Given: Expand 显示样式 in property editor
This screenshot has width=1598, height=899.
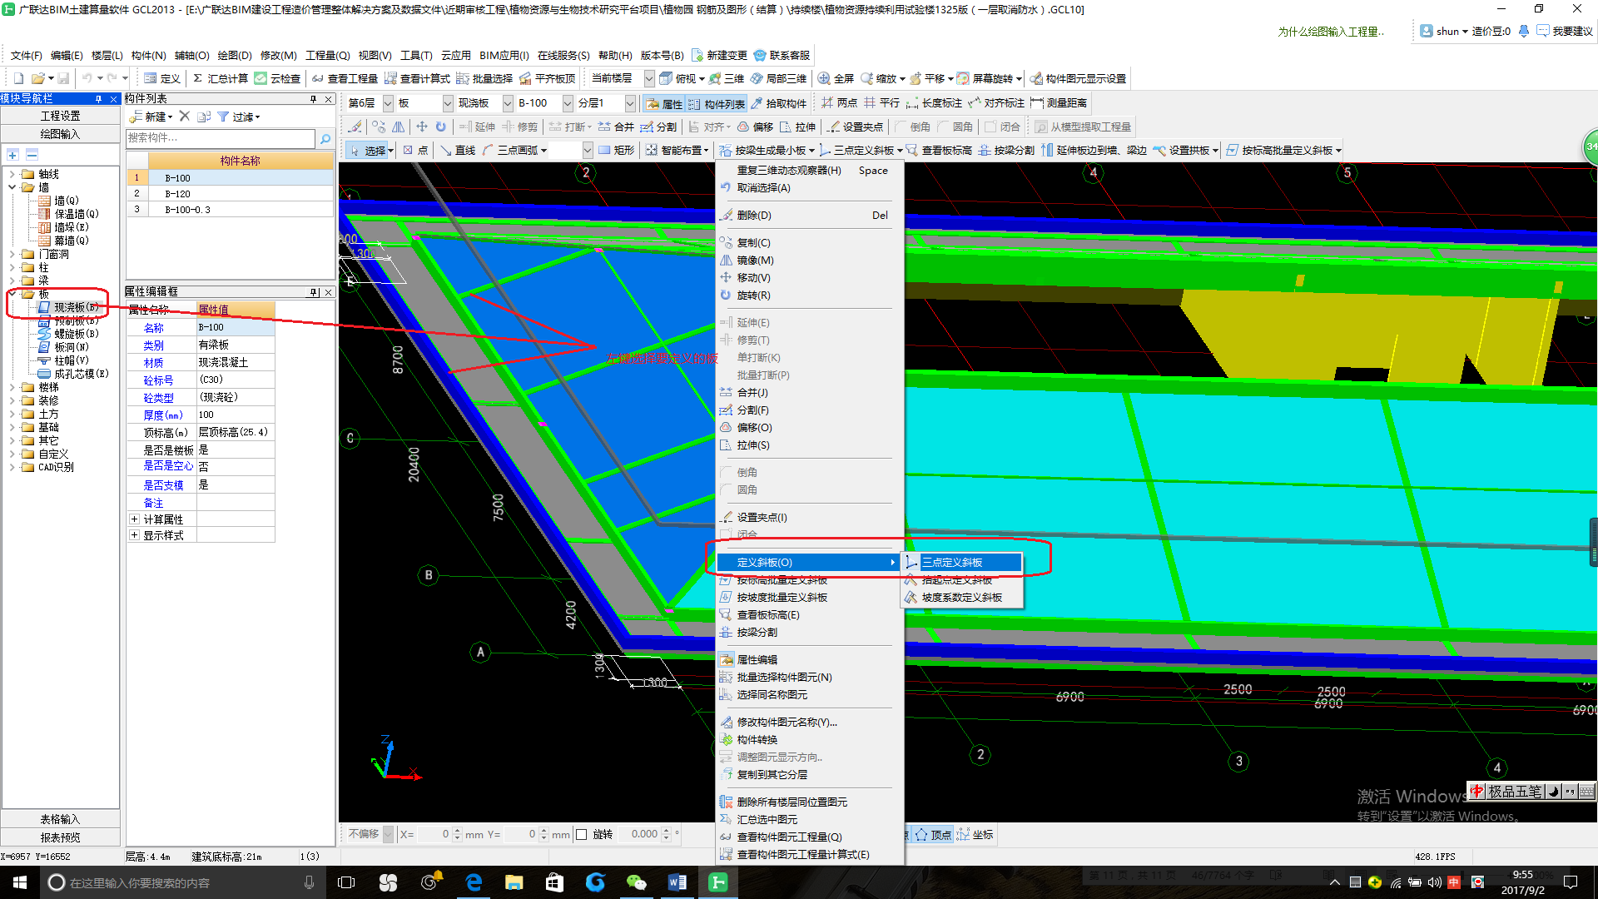Looking at the screenshot, I should (134, 535).
